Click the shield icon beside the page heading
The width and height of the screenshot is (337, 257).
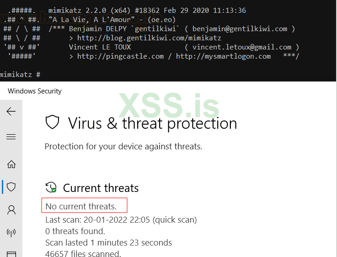53,123
